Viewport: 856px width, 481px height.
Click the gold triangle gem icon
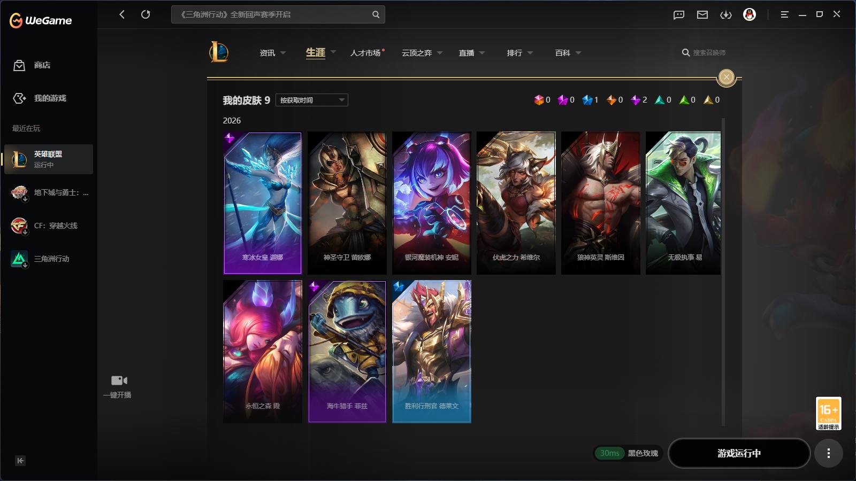pyautogui.click(x=708, y=100)
